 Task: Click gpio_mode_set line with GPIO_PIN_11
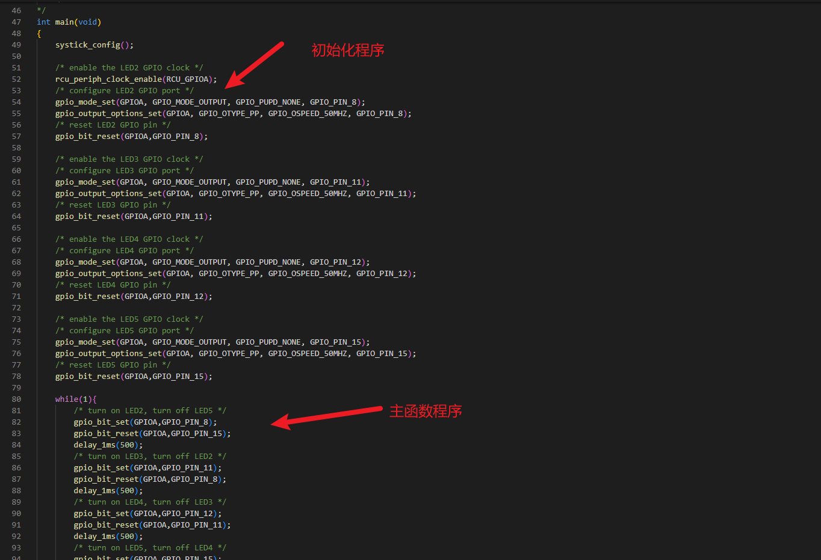point(212,182)
